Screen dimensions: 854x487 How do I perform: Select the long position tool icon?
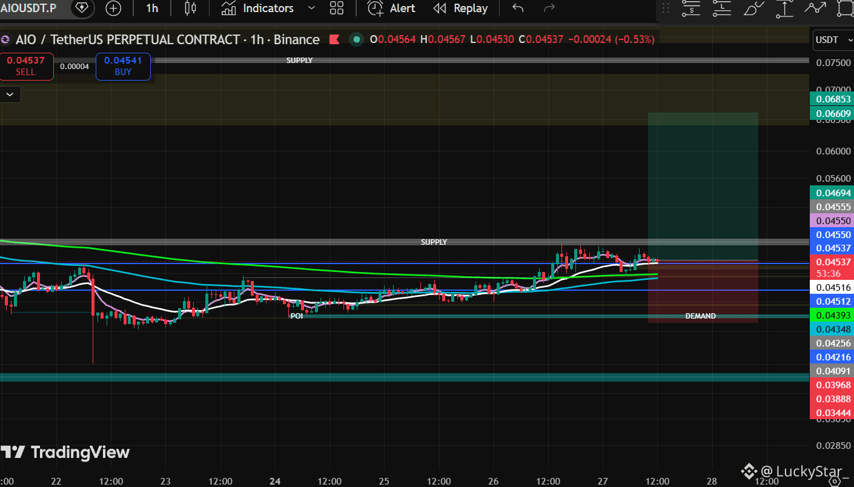point(722,8)
